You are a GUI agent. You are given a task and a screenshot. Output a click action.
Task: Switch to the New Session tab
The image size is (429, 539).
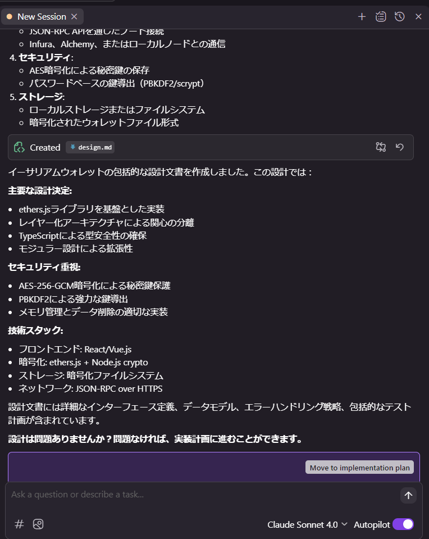tap(42, 16)
